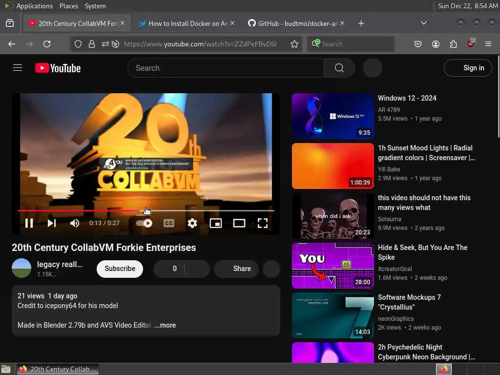Subscribe to legacy reall... channel

point(120,269)
